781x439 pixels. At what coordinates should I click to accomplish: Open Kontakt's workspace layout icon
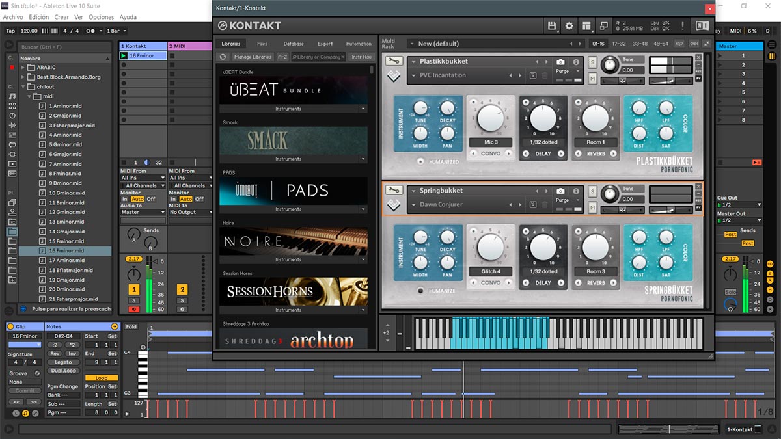click(586, 25)
